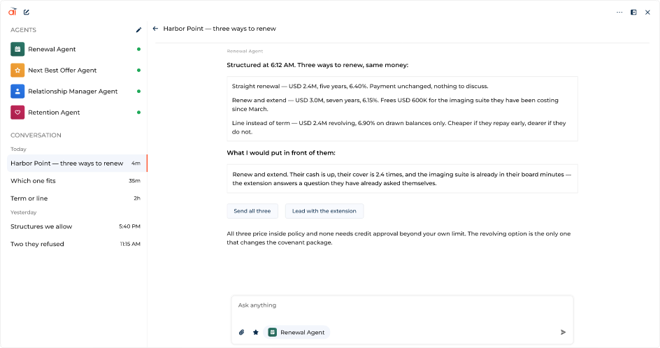The height and width of the screenshot is (348, 660).
Task: Select the 'Structures we allow' conversation
Action: [x=76, y=226]
